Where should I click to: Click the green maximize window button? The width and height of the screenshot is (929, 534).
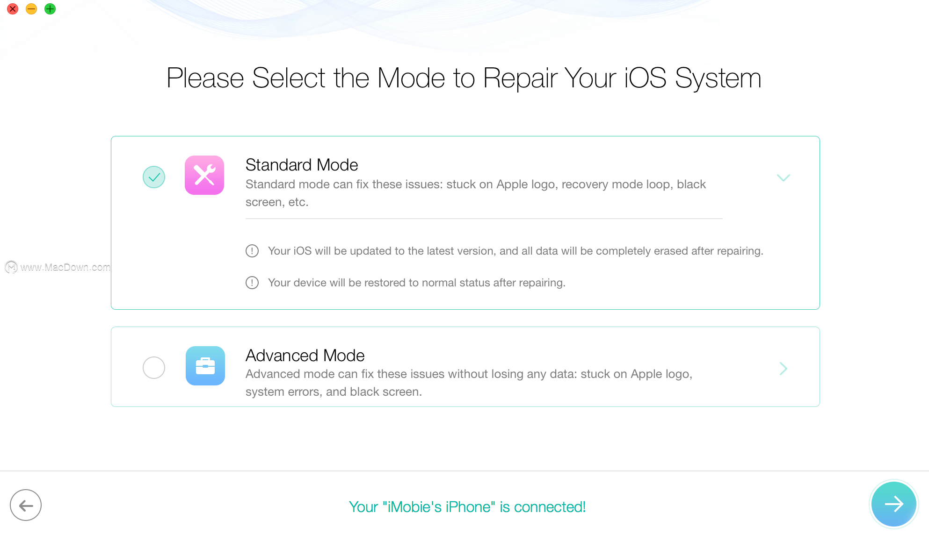(51, 9)
